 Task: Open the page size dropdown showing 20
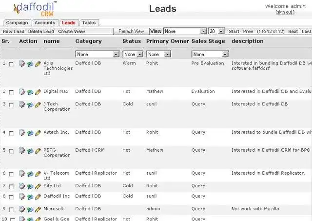coord(216,31)
